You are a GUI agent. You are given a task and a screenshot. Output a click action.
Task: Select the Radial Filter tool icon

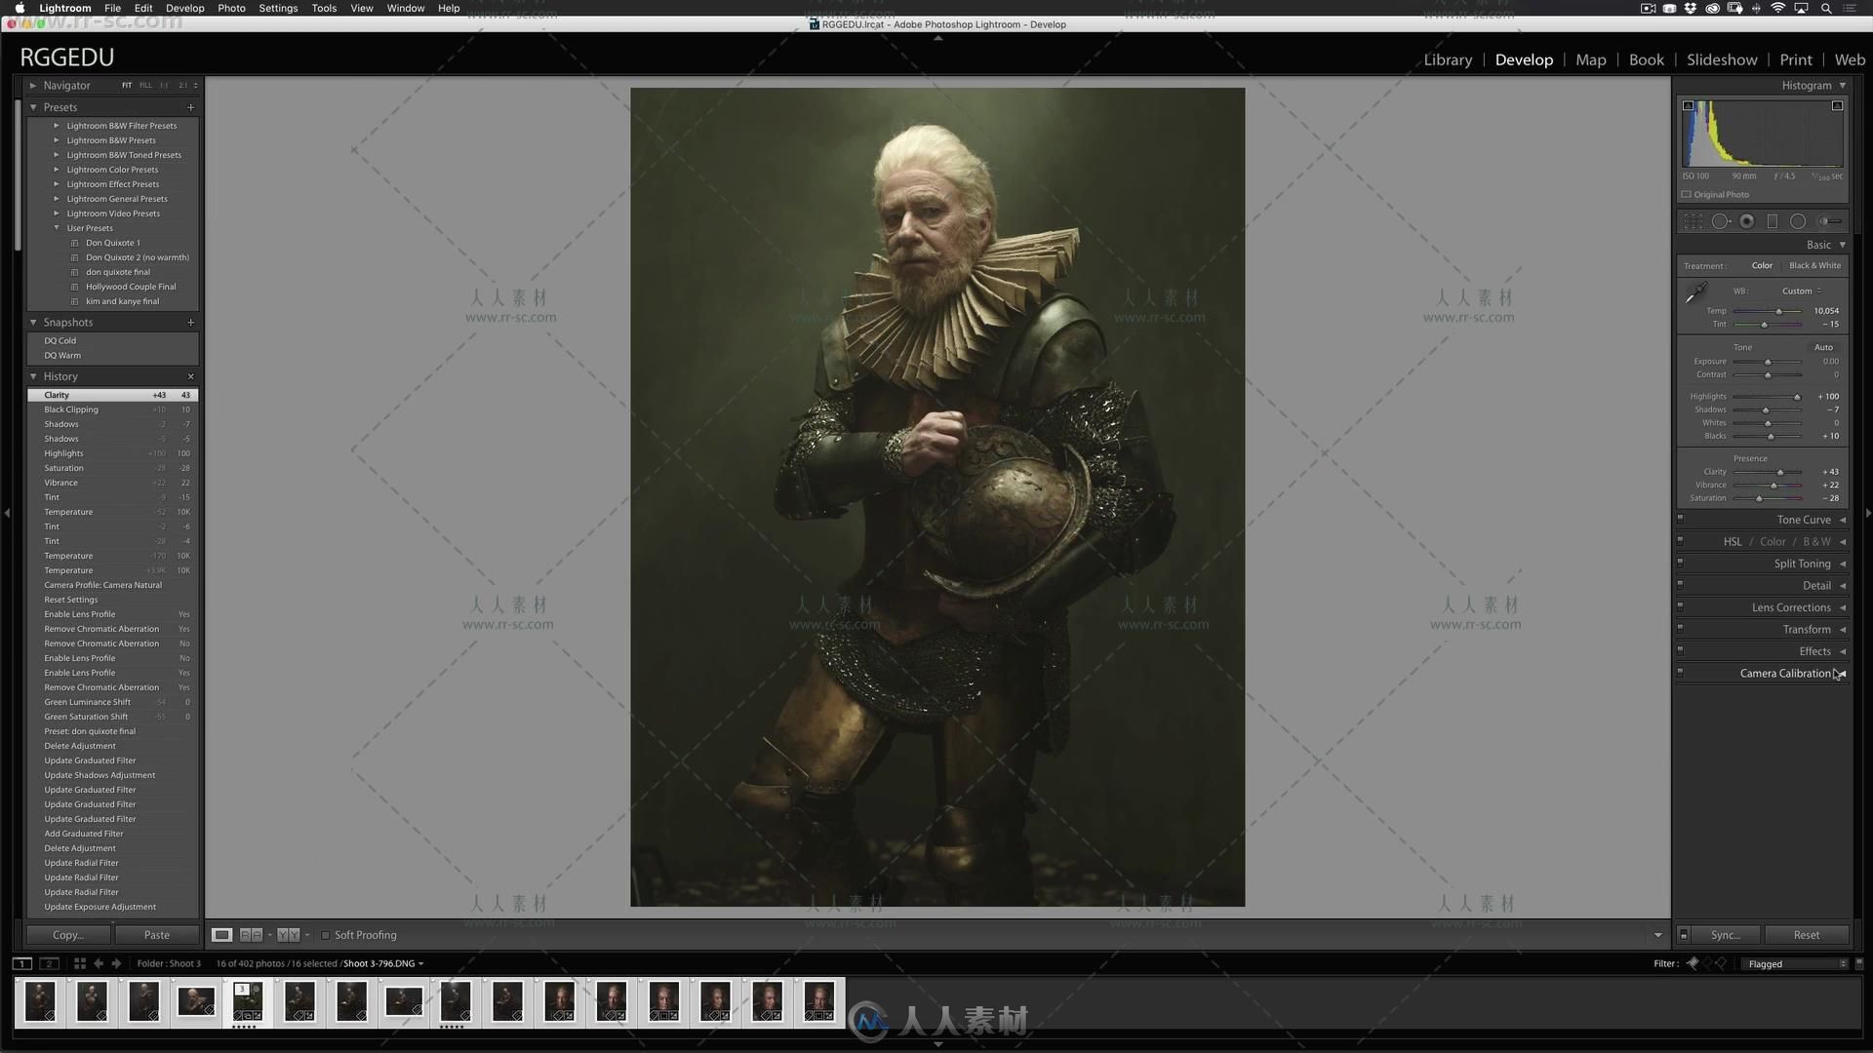pos(1799,221)
